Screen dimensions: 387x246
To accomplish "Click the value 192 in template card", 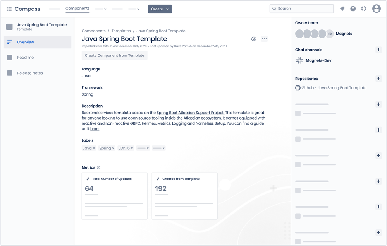I will (161, 189).
